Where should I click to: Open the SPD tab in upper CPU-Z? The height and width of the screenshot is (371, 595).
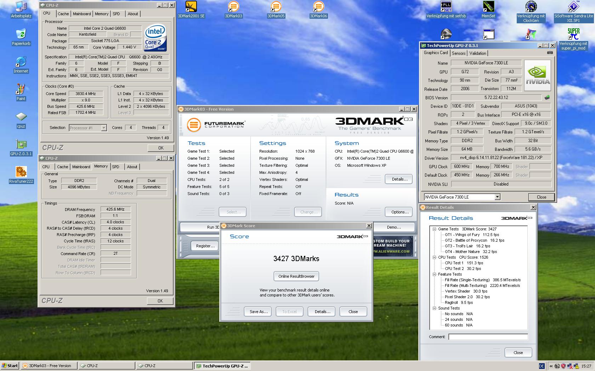116,14
